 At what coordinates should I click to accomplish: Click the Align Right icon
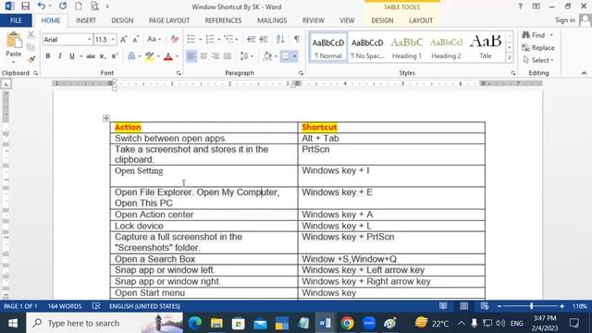[216, 56]
